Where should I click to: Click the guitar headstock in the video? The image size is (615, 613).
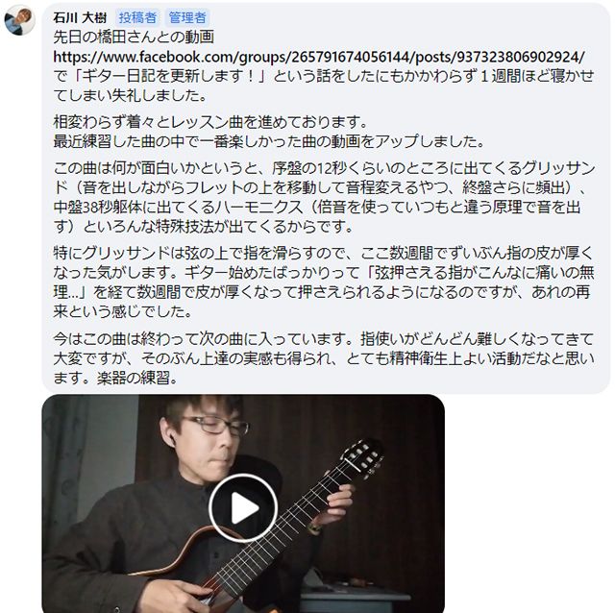(361, 459)
